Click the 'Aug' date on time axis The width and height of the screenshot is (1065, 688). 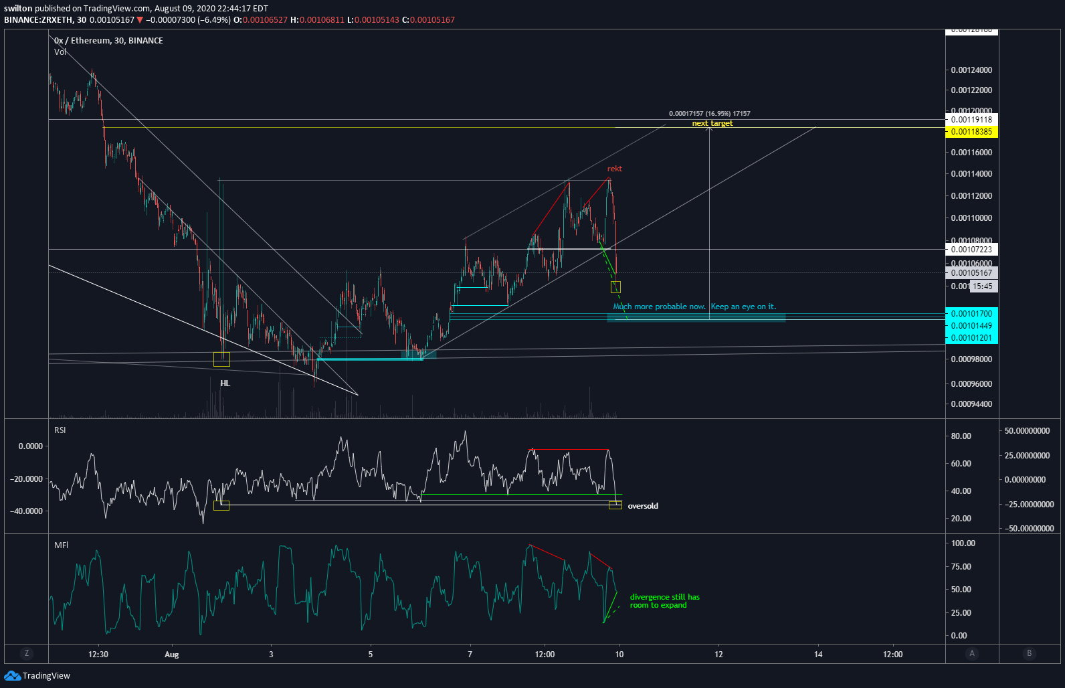click(x=172, y=655)
